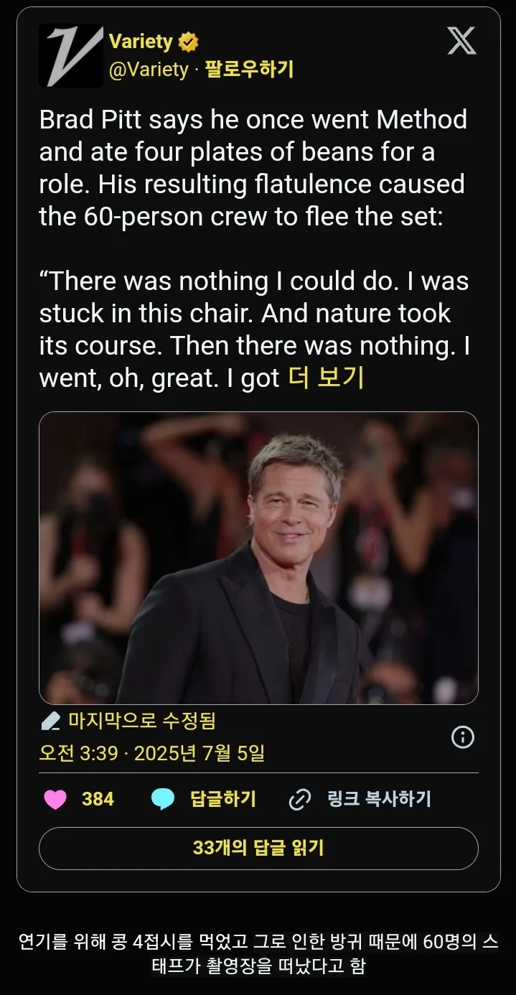
Task: Open the info circle icon
Action: pyautogui.click(x=462, y=737)
